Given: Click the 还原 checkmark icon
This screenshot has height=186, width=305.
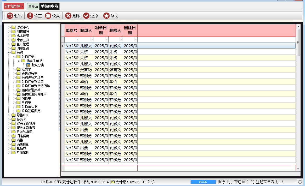Looking at the screenshot, I should [x=86, y=16].
